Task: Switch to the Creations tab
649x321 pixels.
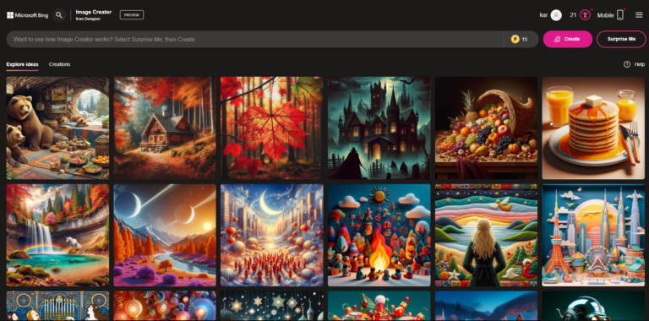Action: click(60, 64)
